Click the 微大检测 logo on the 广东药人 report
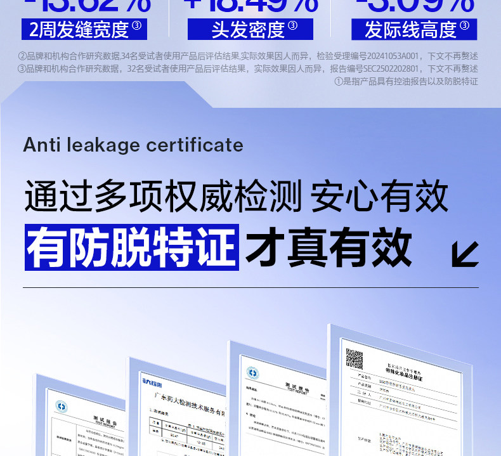501x456 pixels. (x=152, y=382)
